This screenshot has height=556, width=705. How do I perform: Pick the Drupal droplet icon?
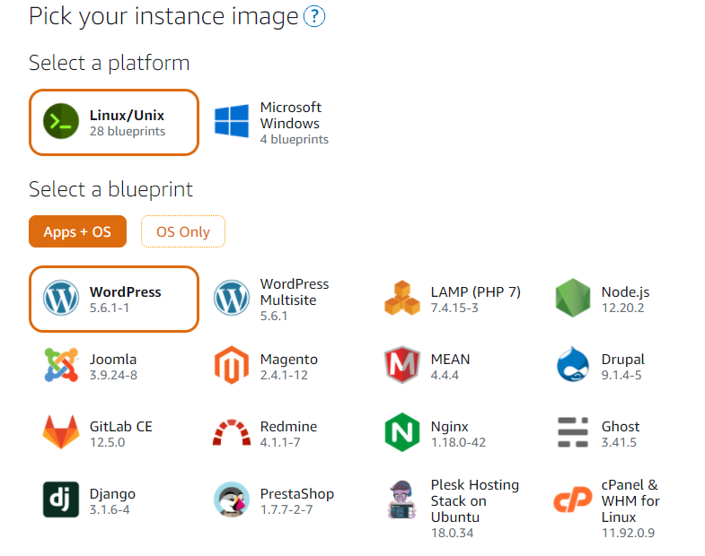pos(572,366)
